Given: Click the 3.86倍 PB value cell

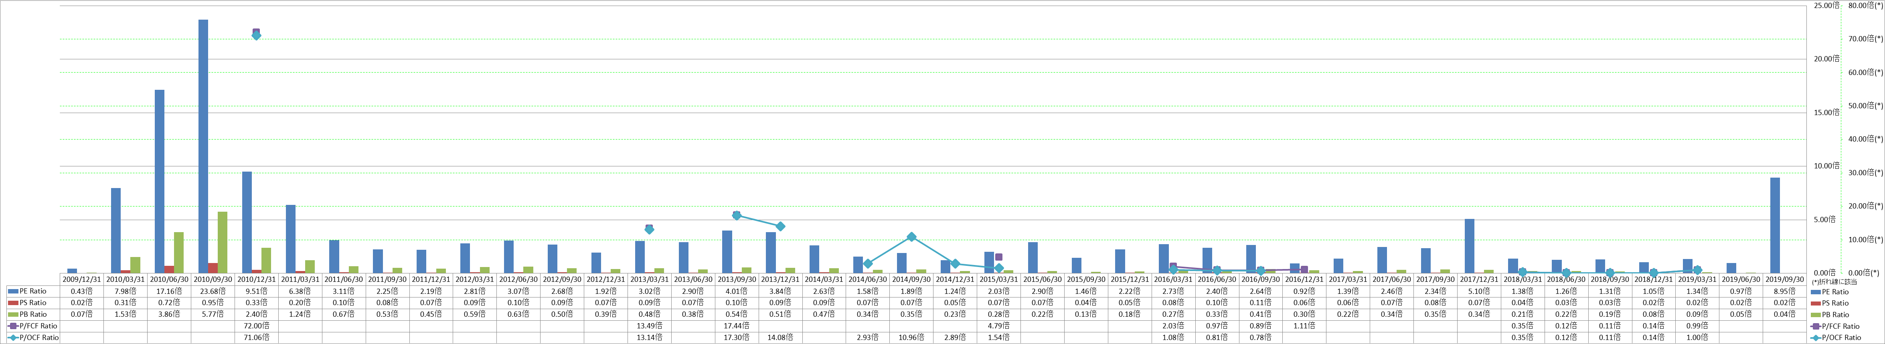Looking at the screenshot, I should (x=169, y=314).
